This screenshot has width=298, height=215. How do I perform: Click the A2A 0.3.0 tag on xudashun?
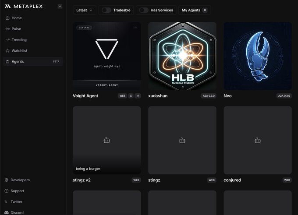[209, 96]
